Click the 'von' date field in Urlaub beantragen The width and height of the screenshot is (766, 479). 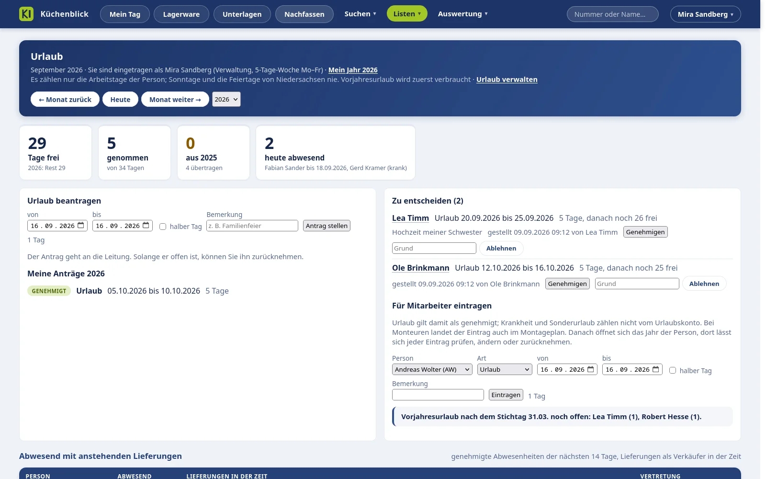(x=57, y=226)
